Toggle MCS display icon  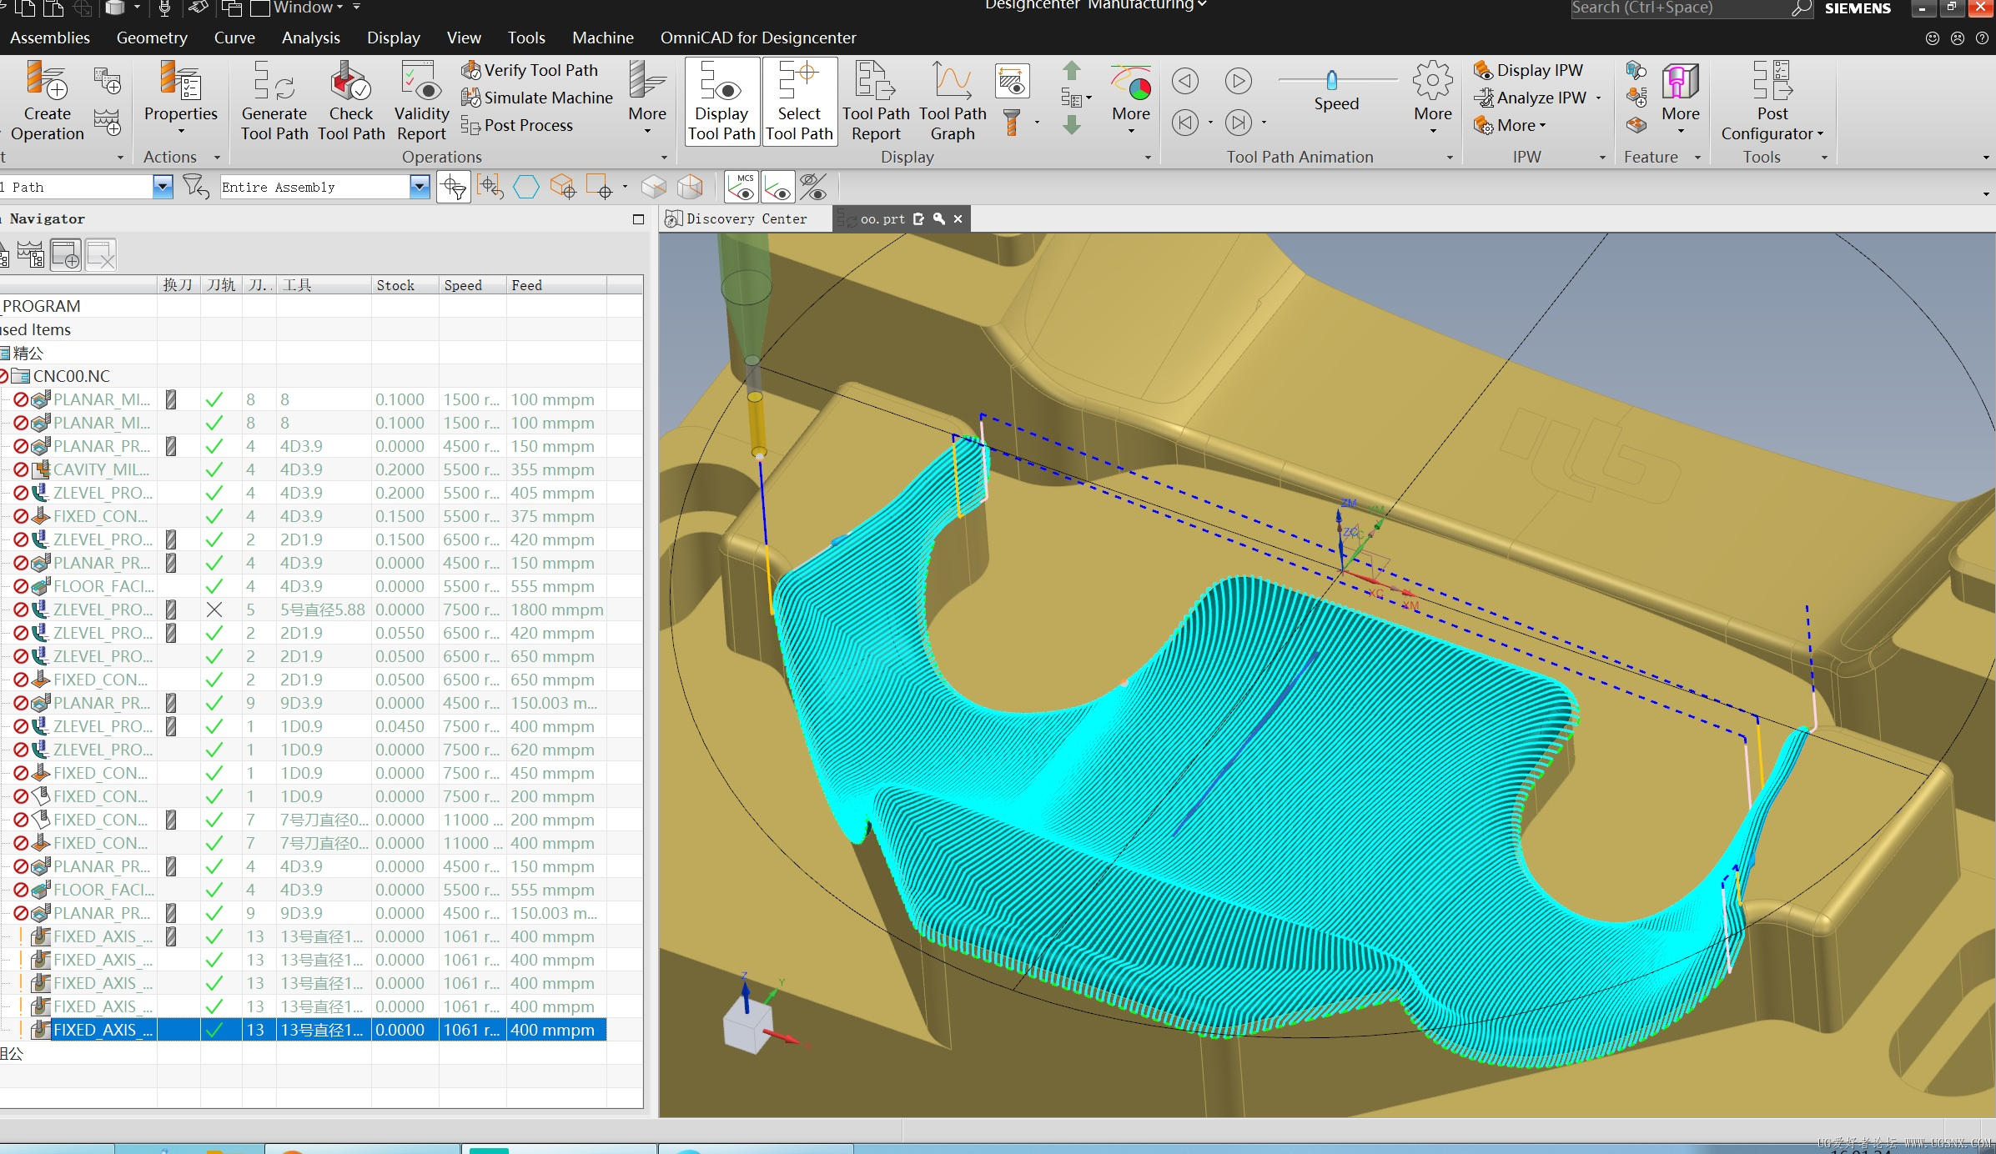[x=742, y=187]
